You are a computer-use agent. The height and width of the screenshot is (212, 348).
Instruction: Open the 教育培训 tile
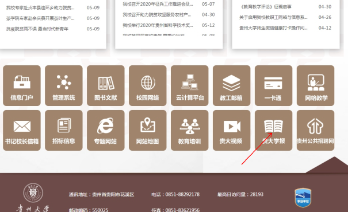pyautogui.click(x=190, y=131)
